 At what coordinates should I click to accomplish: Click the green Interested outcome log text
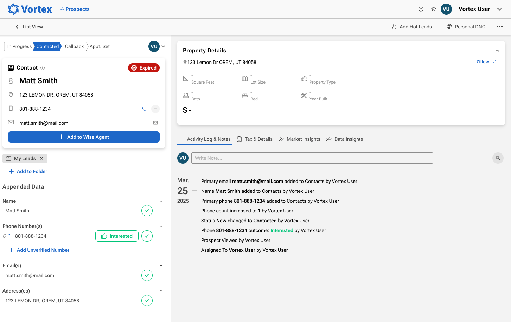[282, 230]
